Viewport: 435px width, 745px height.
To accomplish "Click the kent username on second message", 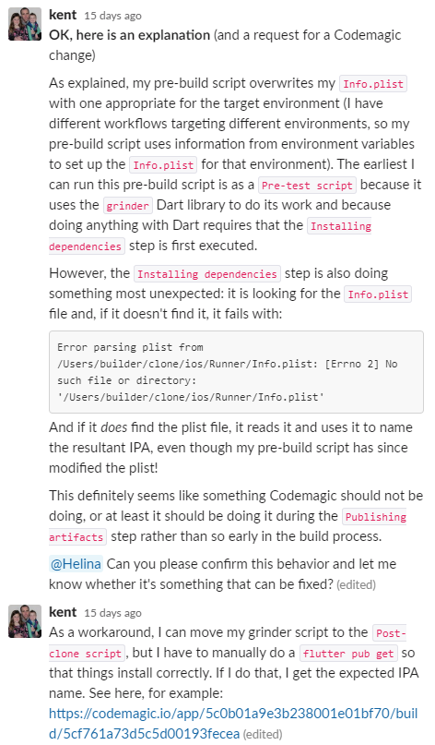I will click(x=63, y=612).
